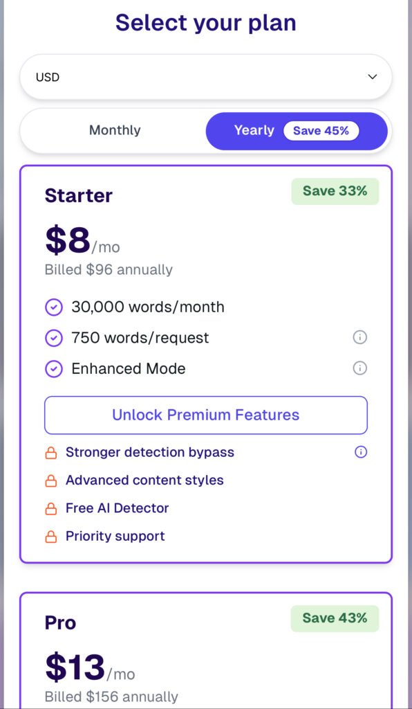
Task: Select the Yearly billing toggle
Action: [254, 130]
